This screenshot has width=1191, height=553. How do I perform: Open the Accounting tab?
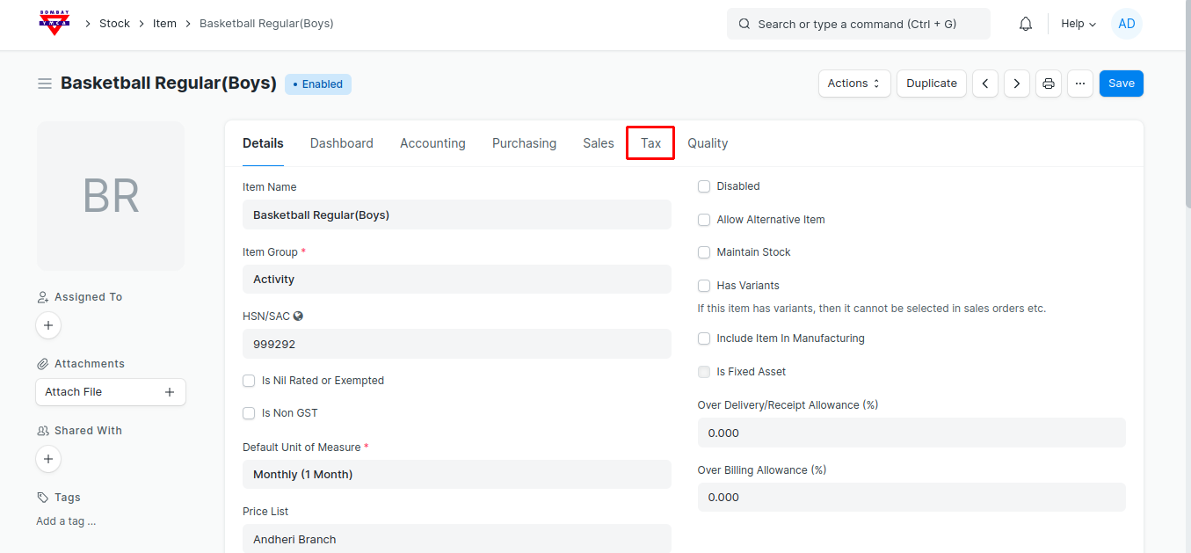(432, 143)
